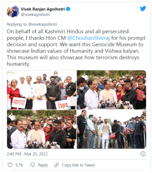The height and width of the screenshot is (173, 152).
Task: Open the @vivekagnihotri handle under name
Action: point(35,14)
